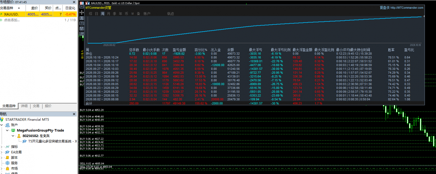Open the http://MTCommander.com link
The height and width of the screenshot is (174, 436).
pyautogui.click(x=407, y=8)
